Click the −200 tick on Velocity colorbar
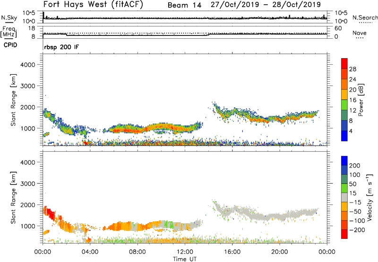Screen dimensions: 378x262 (357, 230)
